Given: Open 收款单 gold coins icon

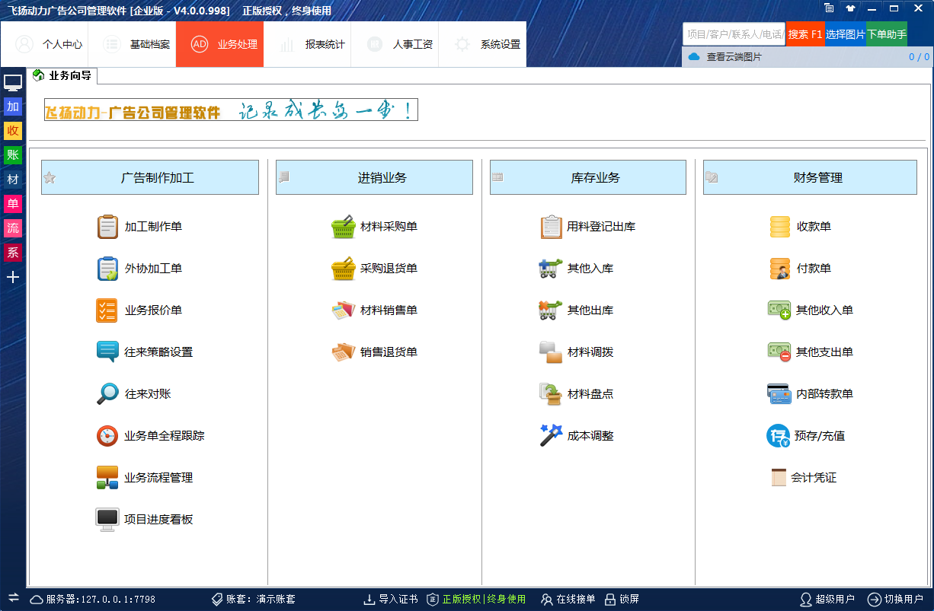Looking at the screenshot, I should pos(779,227).
